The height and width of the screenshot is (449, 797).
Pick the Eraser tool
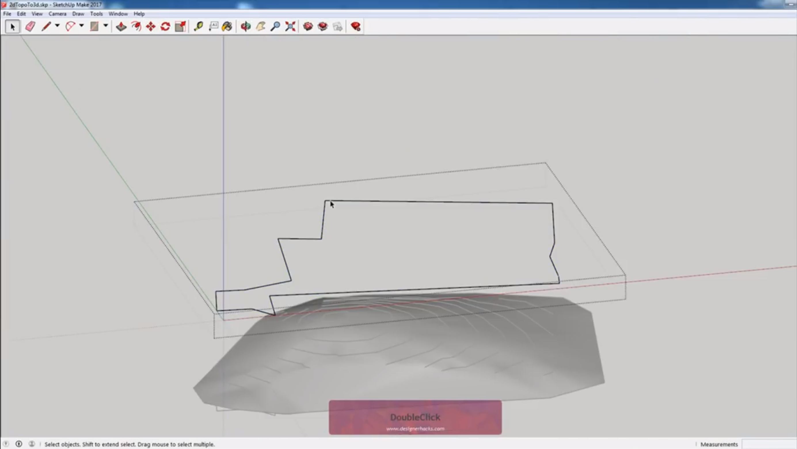tap(30, 26)
